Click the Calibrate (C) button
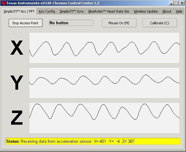186x152 pixels. tap(160, 23)
